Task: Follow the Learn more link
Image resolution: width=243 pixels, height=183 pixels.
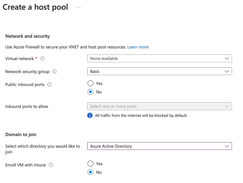Action: tap(138, 47)
